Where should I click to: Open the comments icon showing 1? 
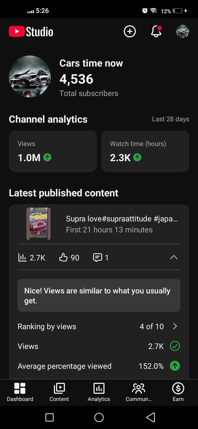[97, 257]
